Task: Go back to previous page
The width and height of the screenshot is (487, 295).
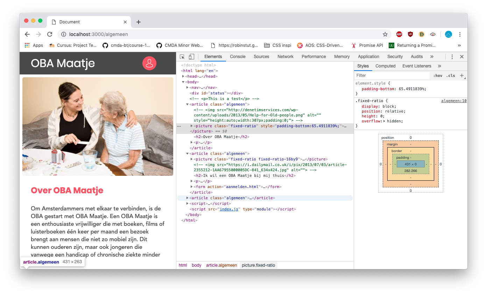Action: click(27, 34)
